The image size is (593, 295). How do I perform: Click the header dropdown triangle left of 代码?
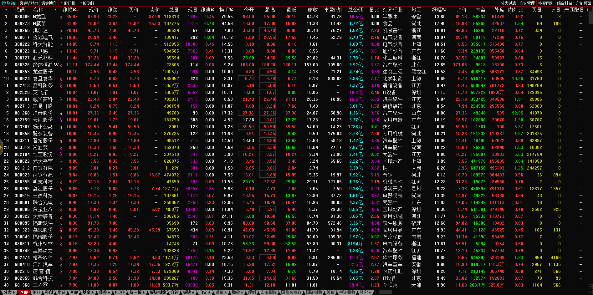pyautogui.click(x=6, y=10)
